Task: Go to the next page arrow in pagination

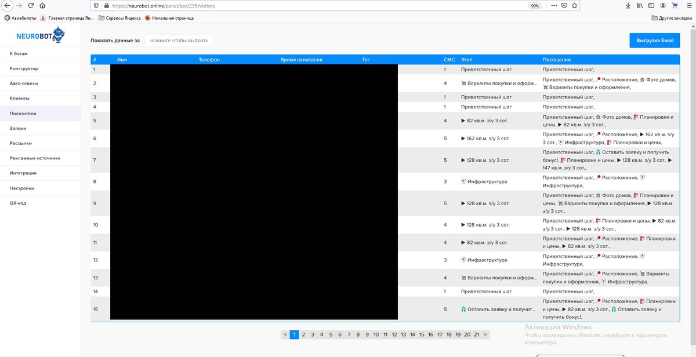Action: click(x=485, y=334)
